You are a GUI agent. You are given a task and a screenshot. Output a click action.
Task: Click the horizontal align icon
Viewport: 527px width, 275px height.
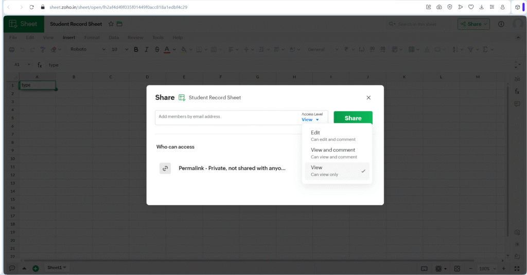click(x=231, y=49)
